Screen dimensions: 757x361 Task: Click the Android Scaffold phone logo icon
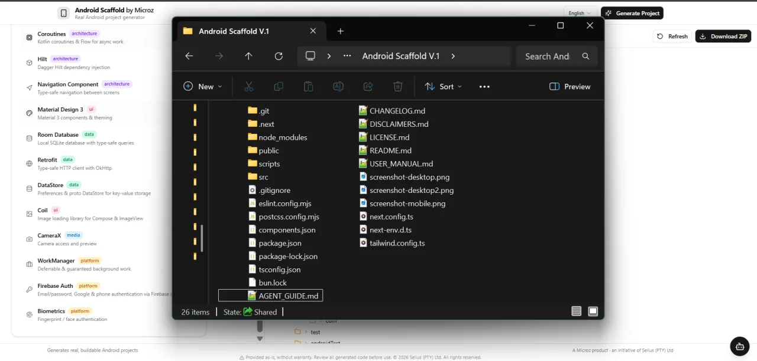(x=63, y=13)
